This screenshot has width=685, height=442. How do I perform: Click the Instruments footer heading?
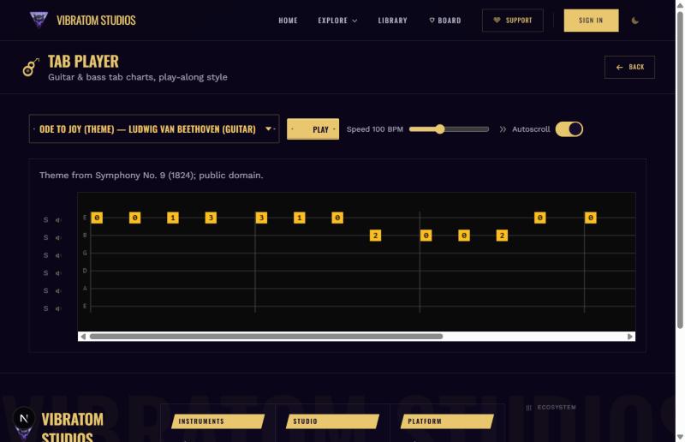pyautogui.click(x=218, y=421)
